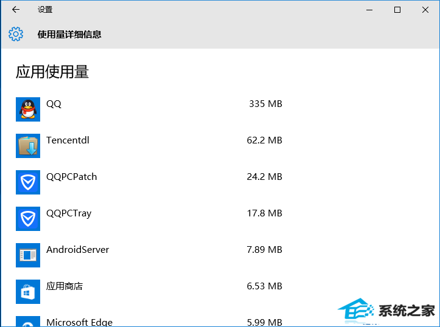Click the 335 MB usage value

[265, 104]
